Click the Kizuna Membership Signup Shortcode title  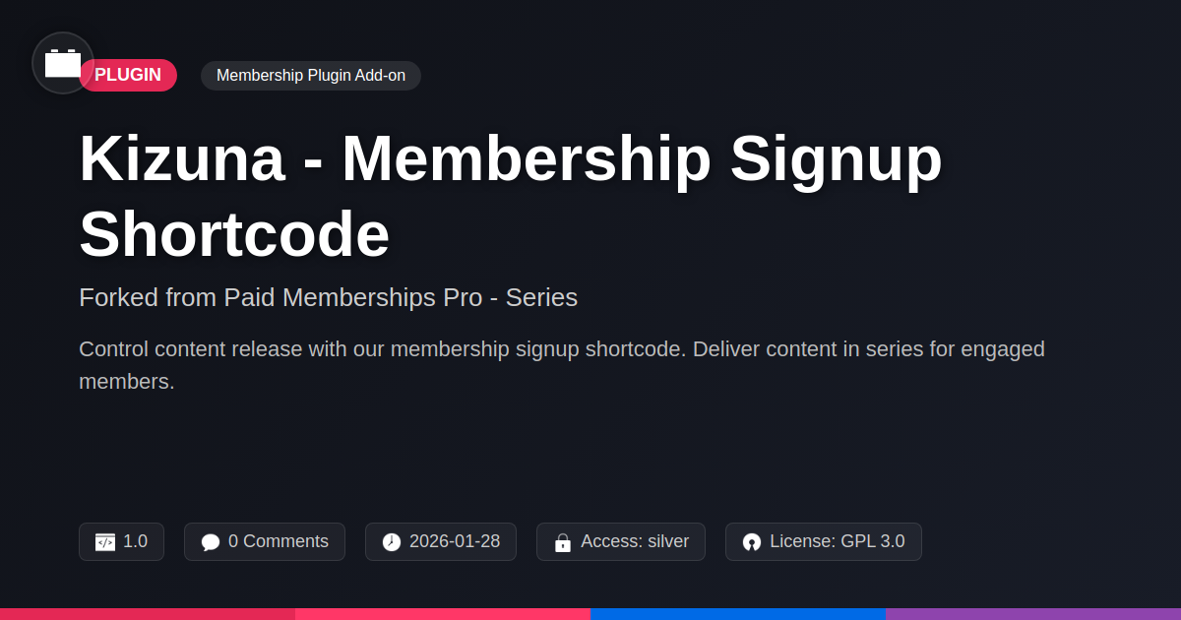510,197
